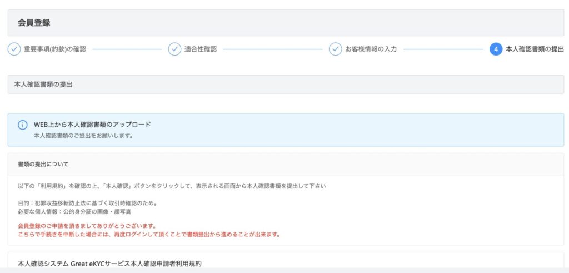
Task: Go to the お客様情報の入力 step label
Action: click(x=371, y=49)
